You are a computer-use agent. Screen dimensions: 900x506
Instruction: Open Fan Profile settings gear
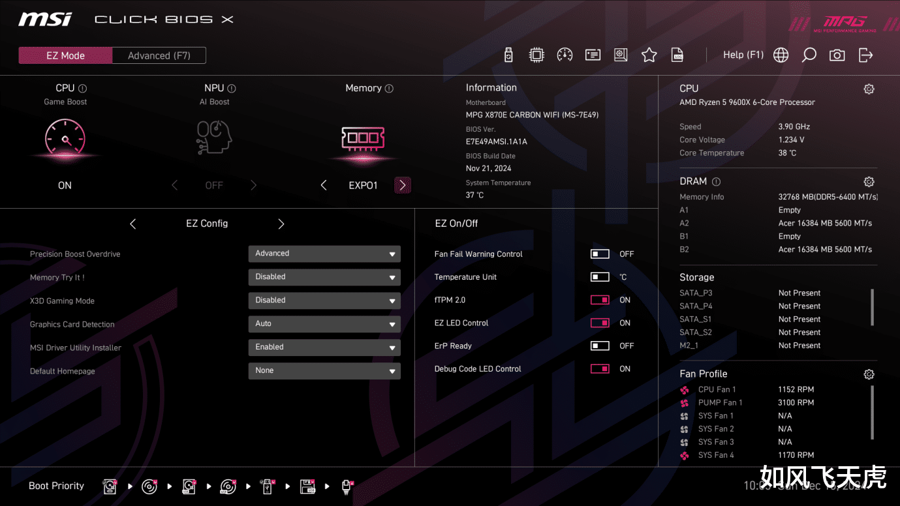(869, 374)
